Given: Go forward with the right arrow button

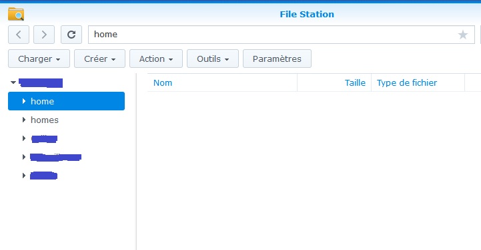Looking at the screenshot, I should (44, 35).
